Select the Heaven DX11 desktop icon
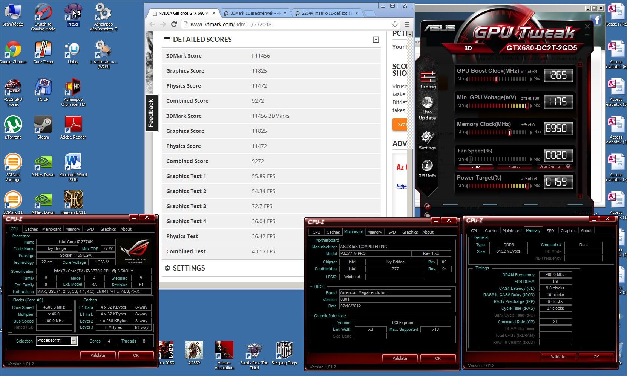The height and width of the screenshot is (376, 627). [x=73, y=202]
